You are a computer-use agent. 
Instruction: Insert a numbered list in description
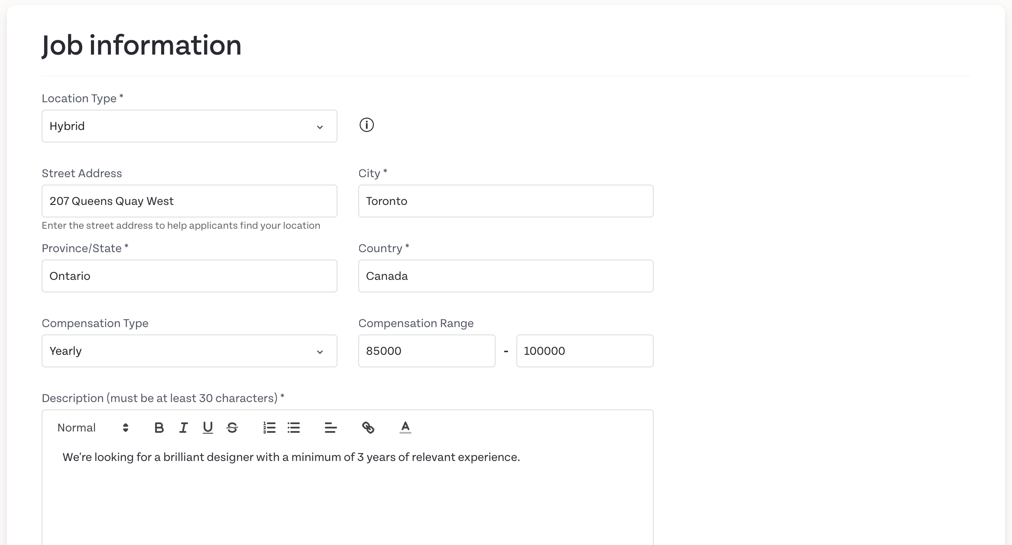pos(269,428)
